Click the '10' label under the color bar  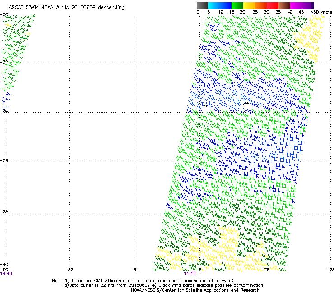[221, 12]
